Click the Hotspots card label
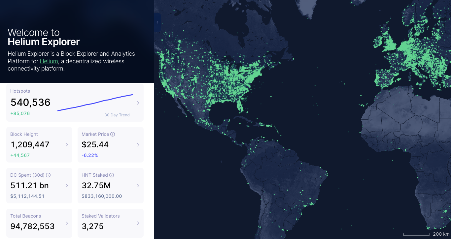 click(x=20, y=91)
